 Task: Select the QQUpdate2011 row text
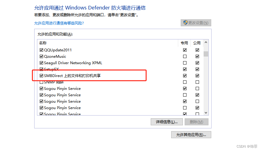[x=58, y=50]
